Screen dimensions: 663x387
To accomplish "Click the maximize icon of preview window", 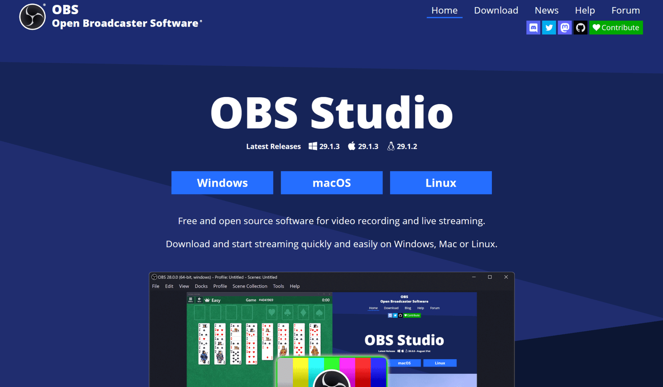I will (489, 277).
